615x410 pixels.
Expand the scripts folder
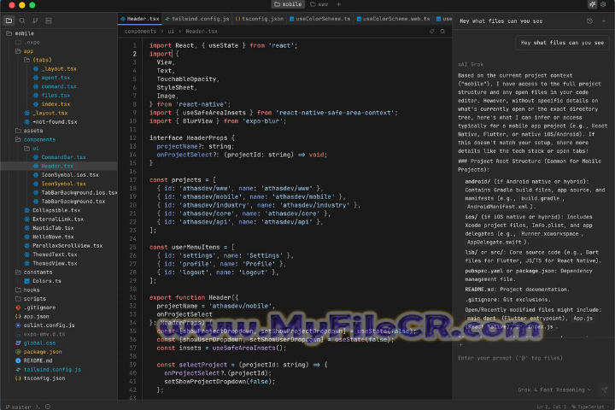pyautogui.click(x=31, y=299)
